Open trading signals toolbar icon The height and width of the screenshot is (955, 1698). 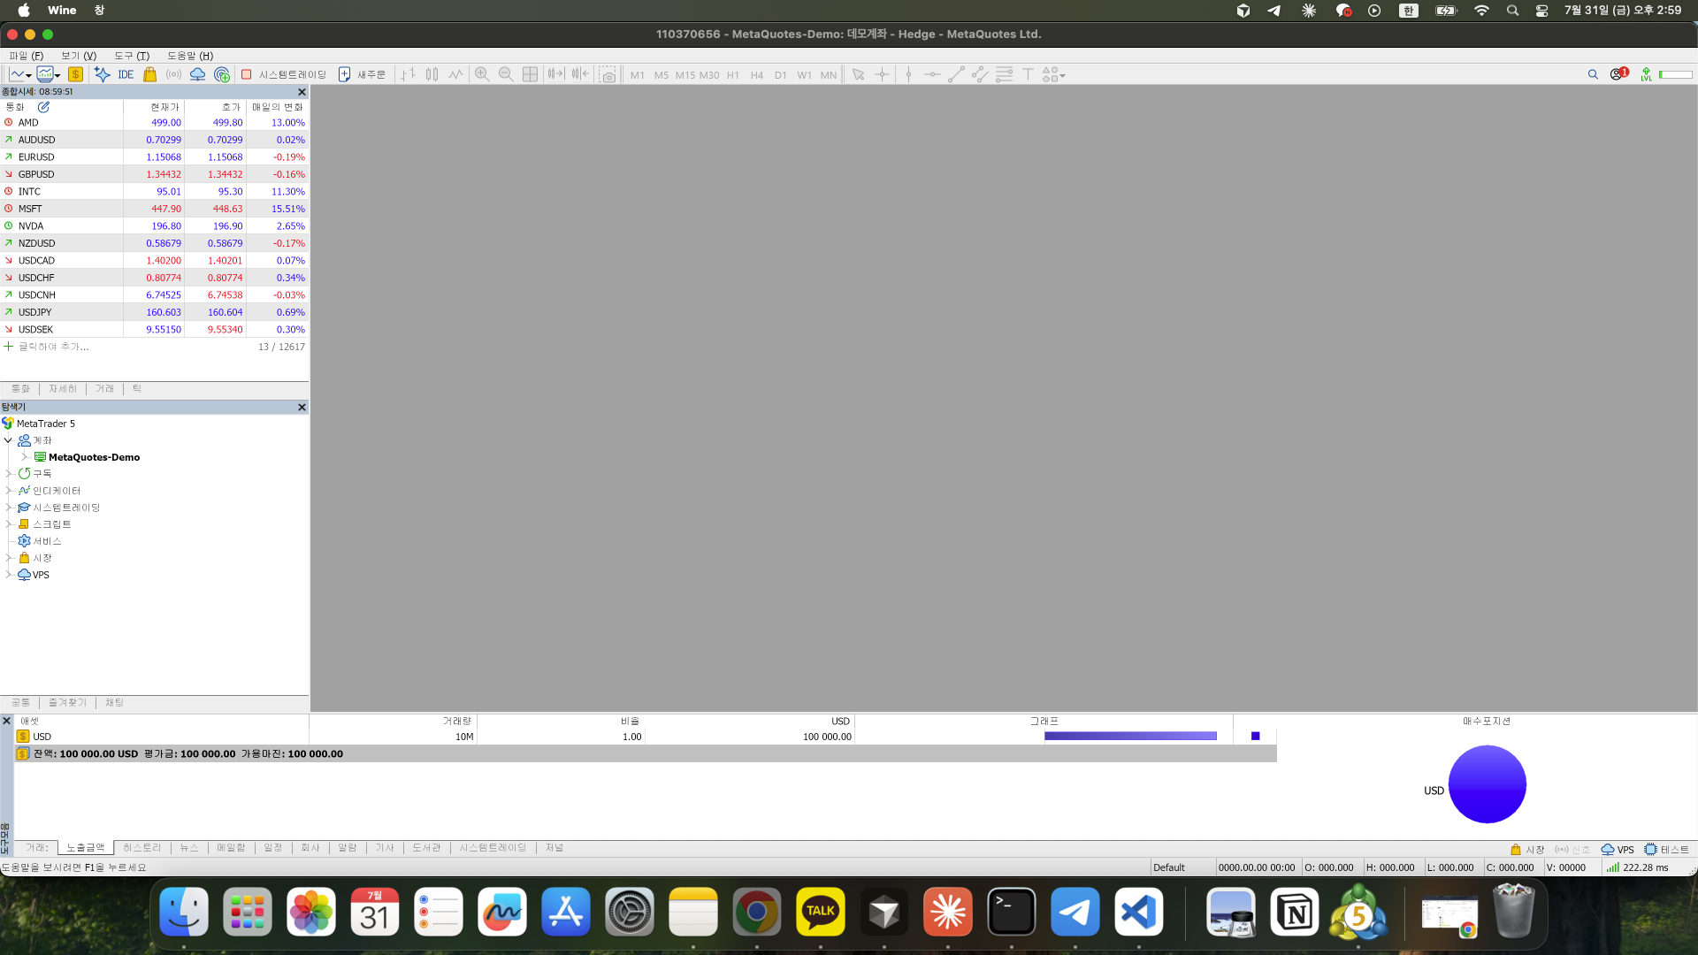174,75
